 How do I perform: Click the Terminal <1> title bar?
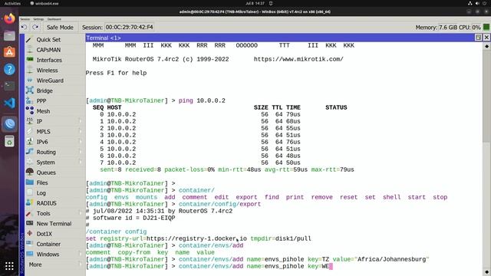(279, 38)
